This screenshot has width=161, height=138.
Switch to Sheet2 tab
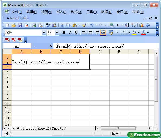coord(43,128)
